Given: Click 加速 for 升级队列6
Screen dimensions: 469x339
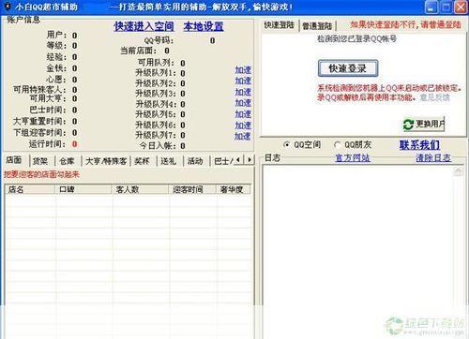Looking at the screenshot, I should coord(243,125).
